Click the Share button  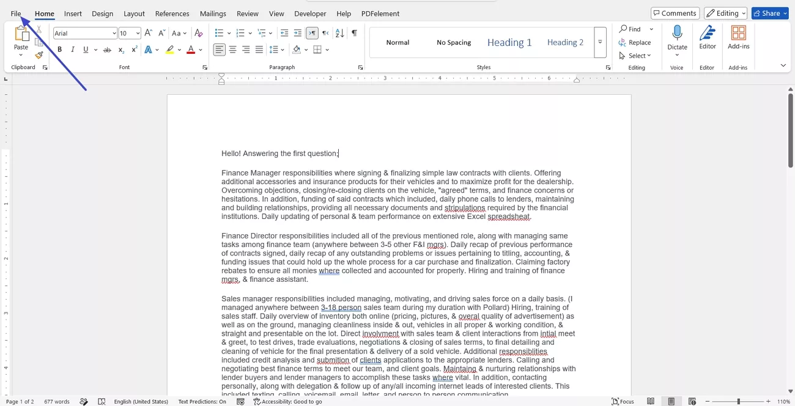point(770,13)
